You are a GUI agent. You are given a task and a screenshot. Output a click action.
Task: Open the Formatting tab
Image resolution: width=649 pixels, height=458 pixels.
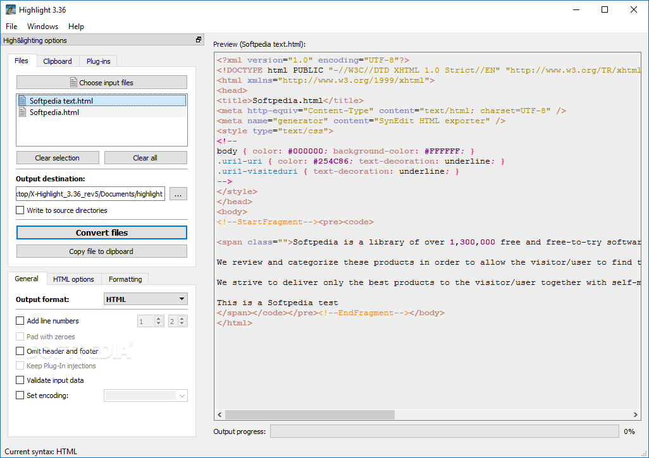(125, 279)
